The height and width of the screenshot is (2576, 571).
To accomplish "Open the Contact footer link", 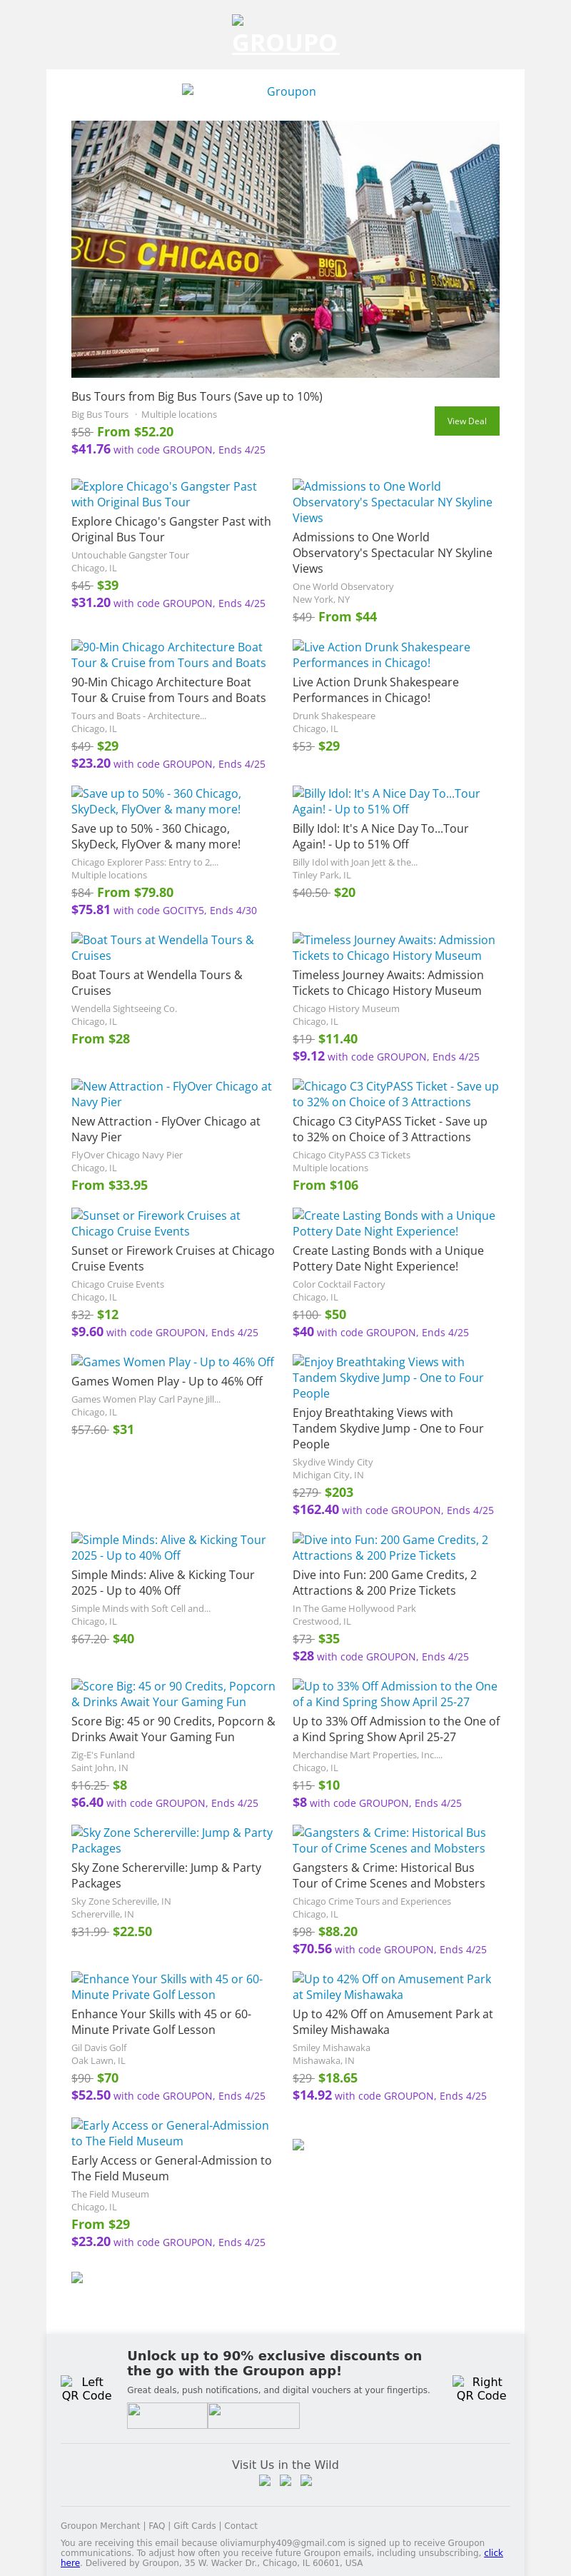I will 241,2525.
